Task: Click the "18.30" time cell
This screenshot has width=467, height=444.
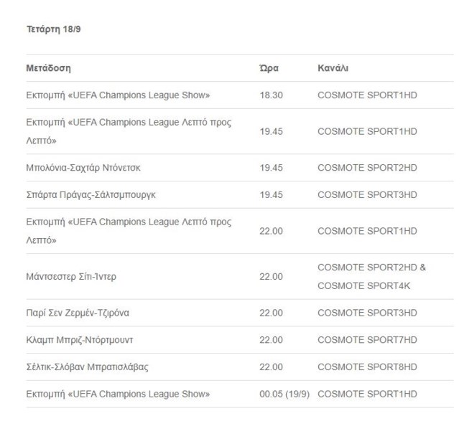Action: point(271,95)
